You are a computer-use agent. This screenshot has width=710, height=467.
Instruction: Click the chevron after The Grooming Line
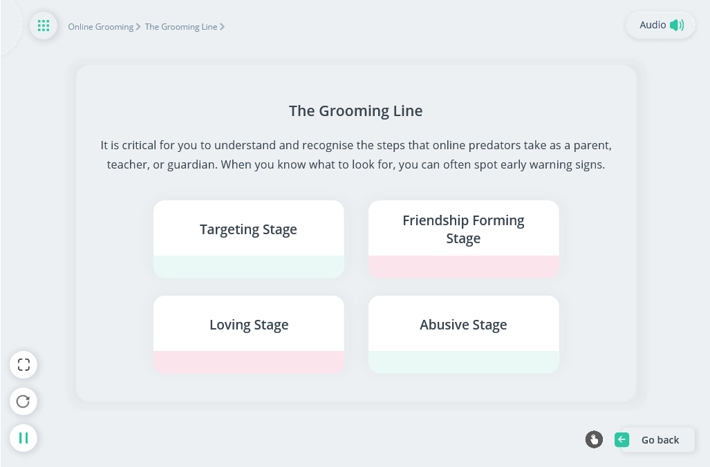click(x=222, y=27)
